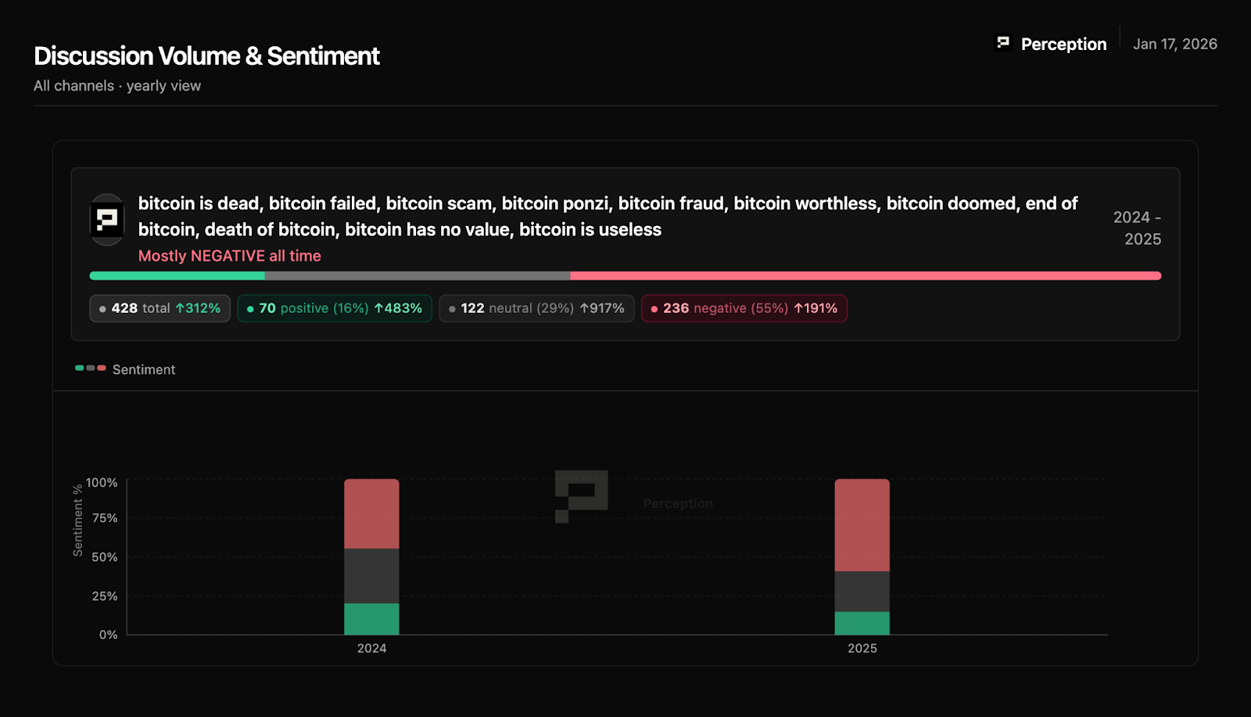Click the Perception brand name text

(1063, 44)
